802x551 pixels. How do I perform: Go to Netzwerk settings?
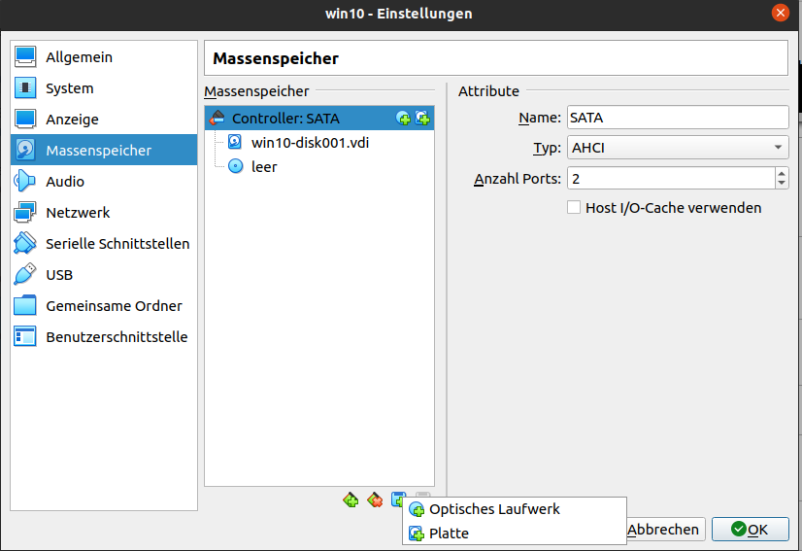coord(78,213)
